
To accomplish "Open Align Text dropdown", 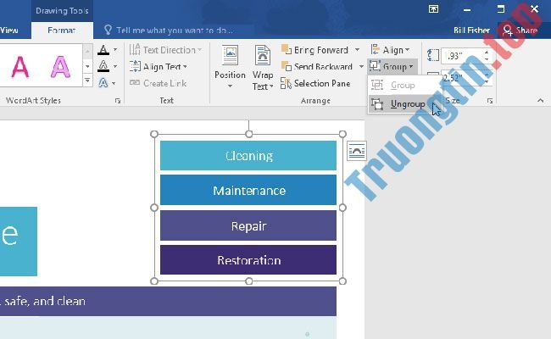I will [159, 66].
